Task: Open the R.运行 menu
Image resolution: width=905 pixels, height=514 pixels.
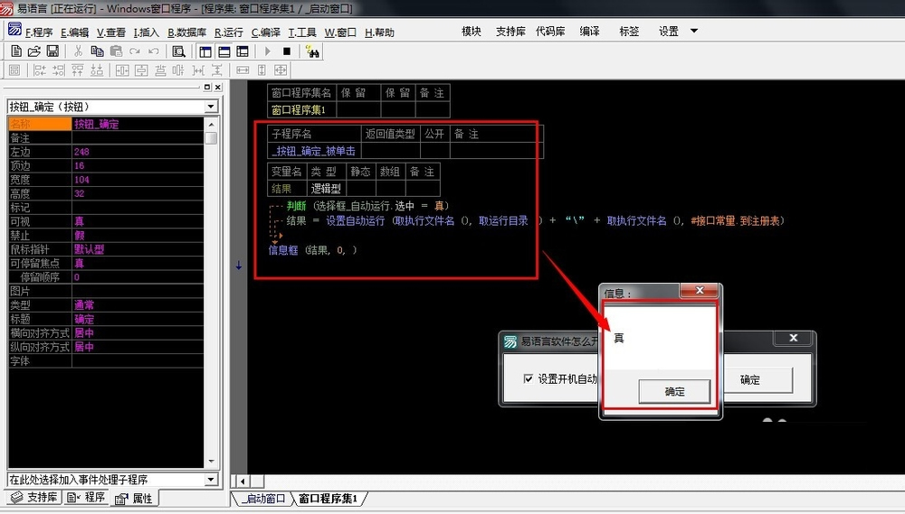Action: [x=229, y=33]
